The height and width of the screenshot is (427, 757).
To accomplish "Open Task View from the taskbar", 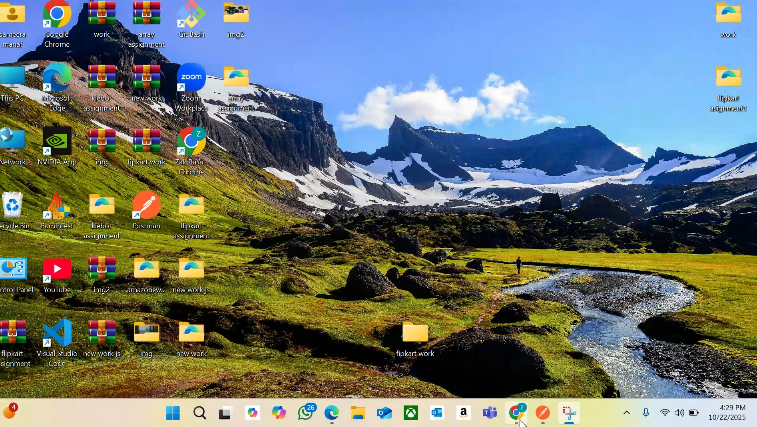I will pyautogui.click(x=226, y=413).
